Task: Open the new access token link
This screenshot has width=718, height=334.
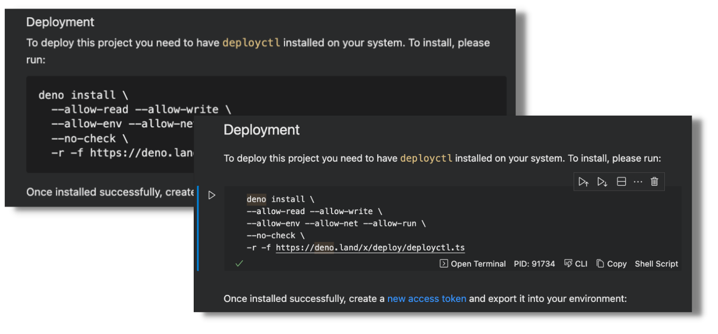Action: tap(427, 299)
